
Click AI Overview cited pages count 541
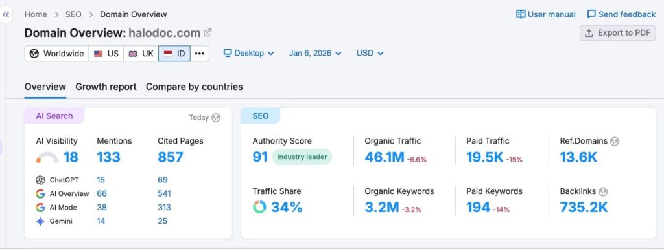164,194
